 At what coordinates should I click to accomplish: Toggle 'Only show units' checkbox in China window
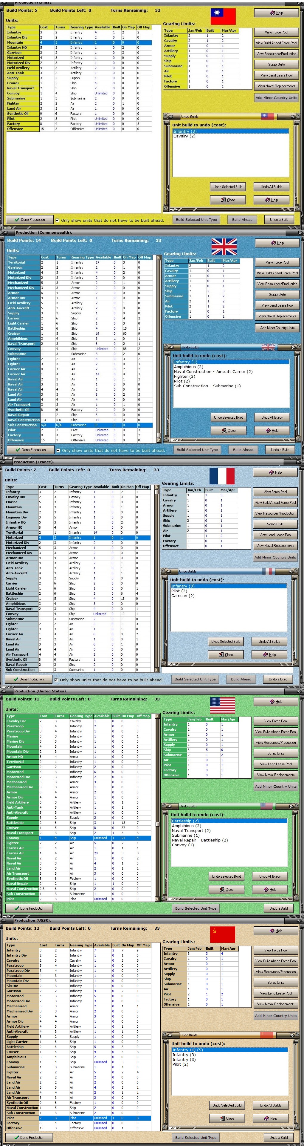coord(57,220)
